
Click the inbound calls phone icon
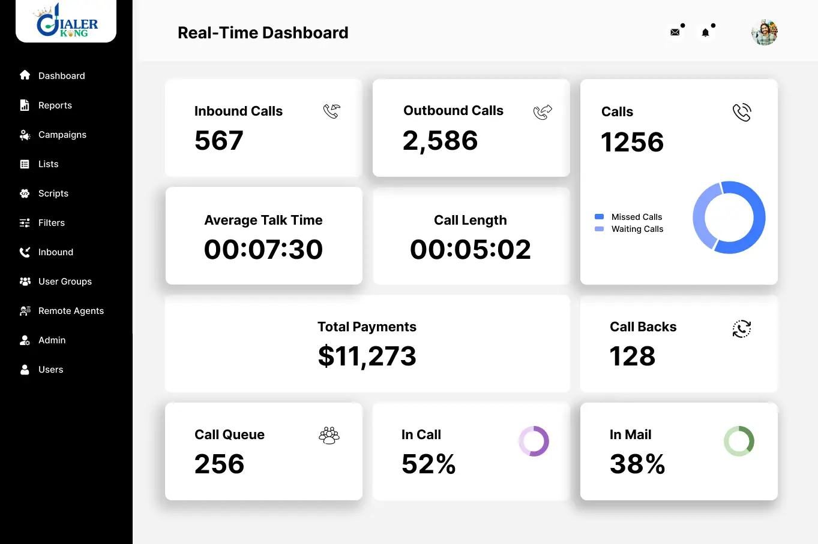click(x=331, y=111)
